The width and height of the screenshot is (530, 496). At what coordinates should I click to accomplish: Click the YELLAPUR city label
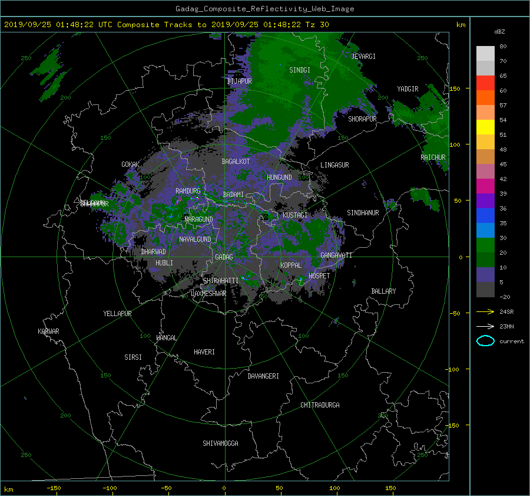[x=117, y=314]
